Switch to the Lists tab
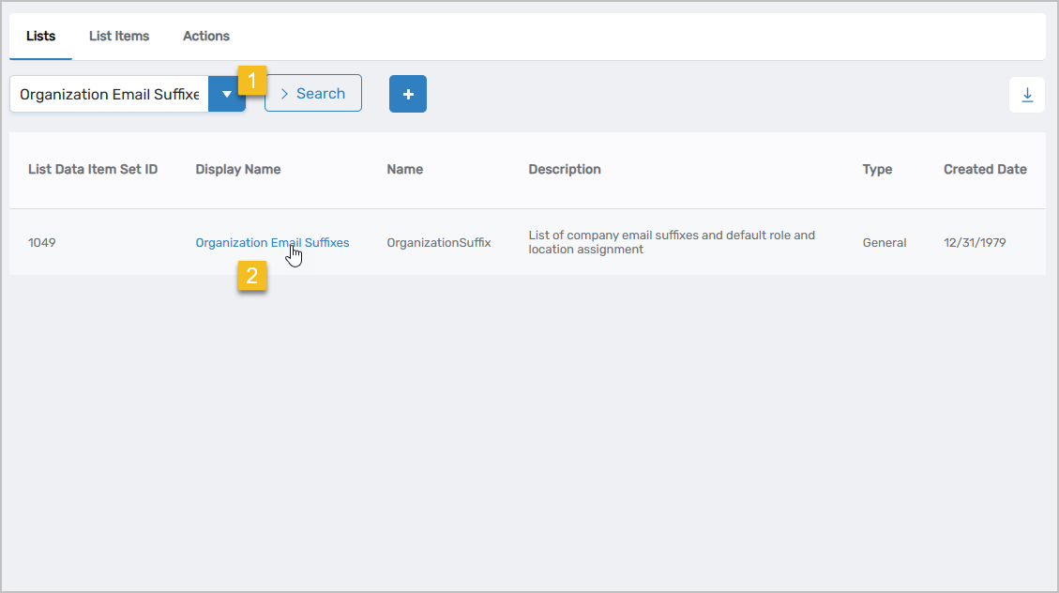The height and width of the screenshot is (593, 1059). point(41,37)
